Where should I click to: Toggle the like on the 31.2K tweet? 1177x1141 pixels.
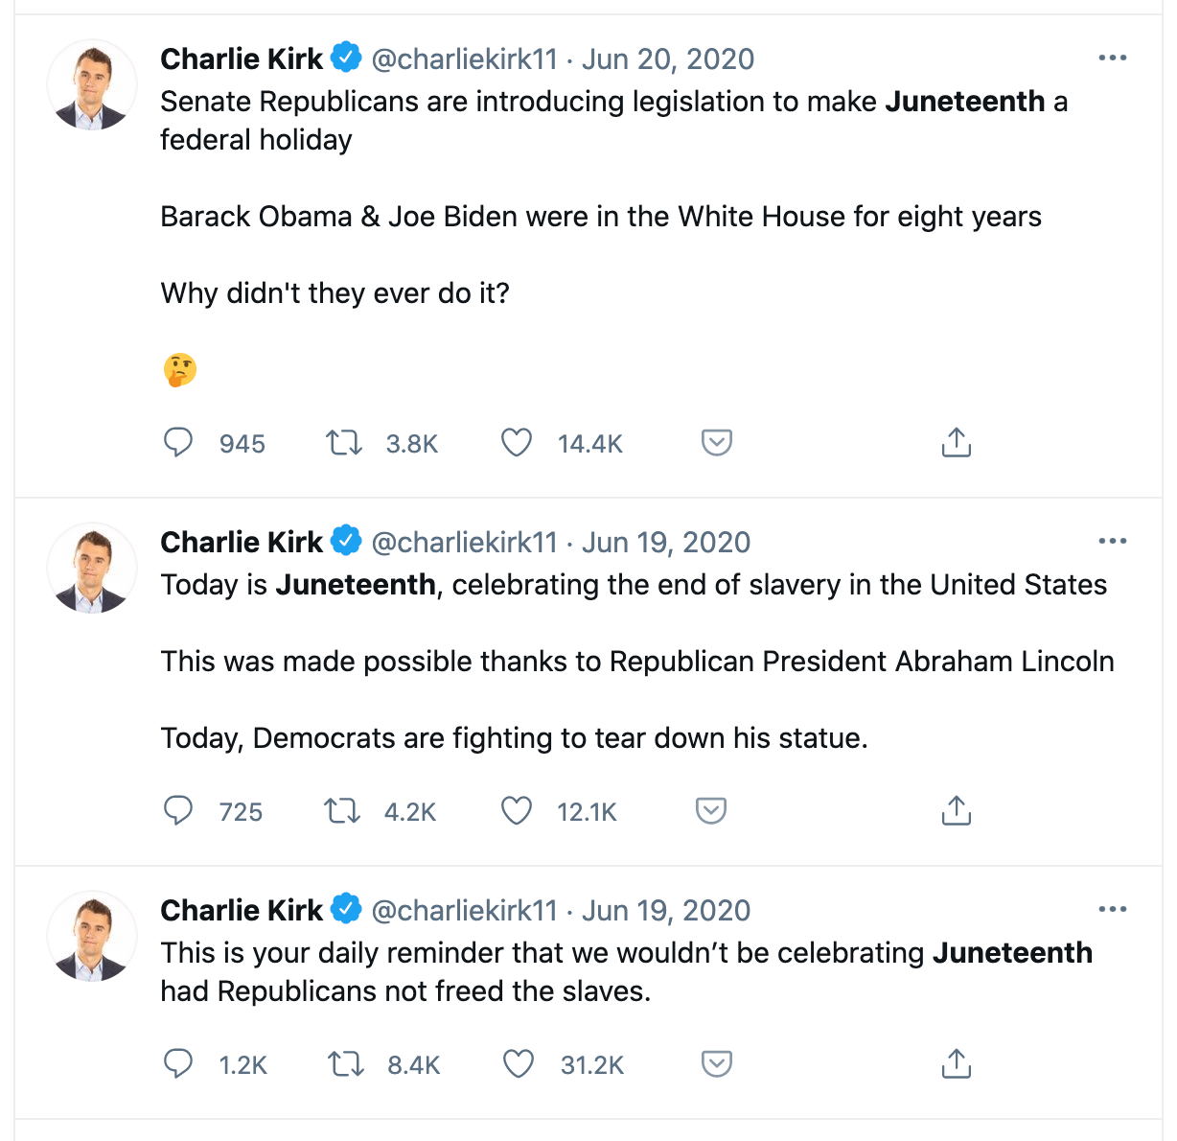click(x=519, y=1063)
